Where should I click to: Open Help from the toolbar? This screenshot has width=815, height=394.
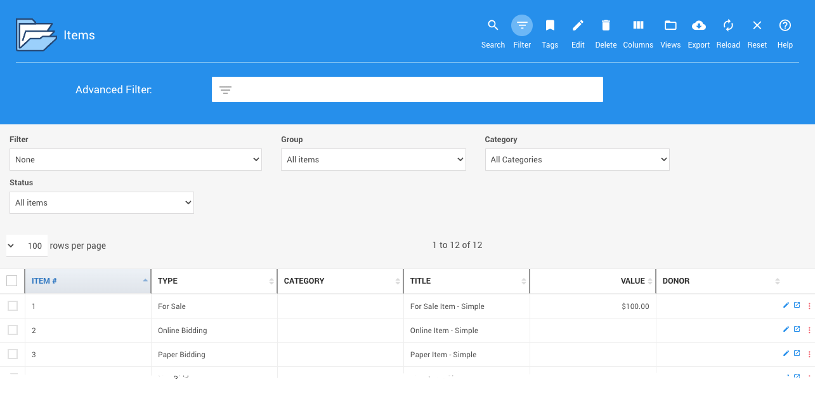tap(785, 26)
